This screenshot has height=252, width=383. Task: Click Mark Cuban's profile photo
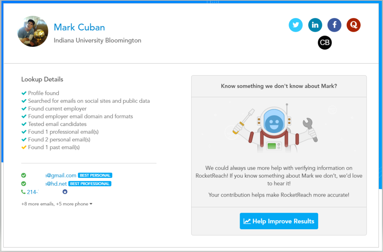(33, 31)
